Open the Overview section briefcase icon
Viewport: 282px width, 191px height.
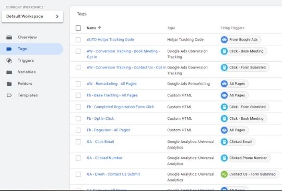click(9, 37)
